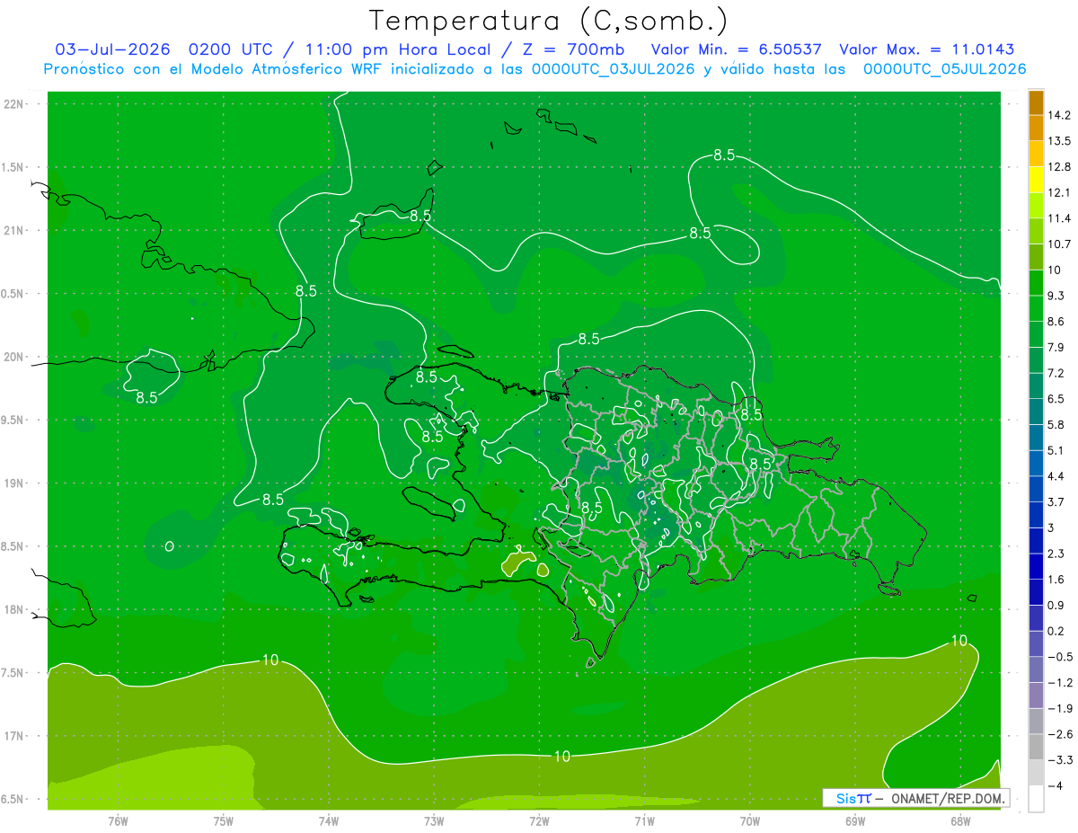
Task: Click the white legend band below -4
Action: (x=1036, y=799)
